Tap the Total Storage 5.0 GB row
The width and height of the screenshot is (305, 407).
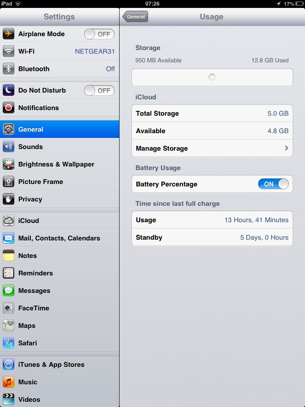point(212,113)
